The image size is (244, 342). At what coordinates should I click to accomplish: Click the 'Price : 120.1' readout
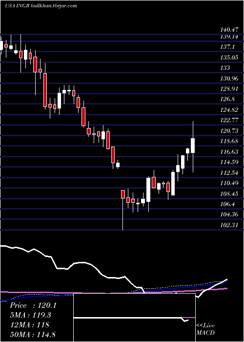[33, 305]
